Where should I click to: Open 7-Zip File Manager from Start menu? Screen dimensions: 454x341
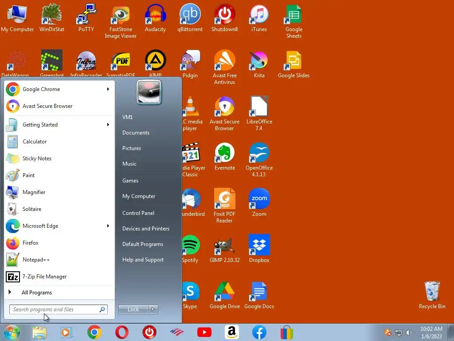tap(59, 277)
